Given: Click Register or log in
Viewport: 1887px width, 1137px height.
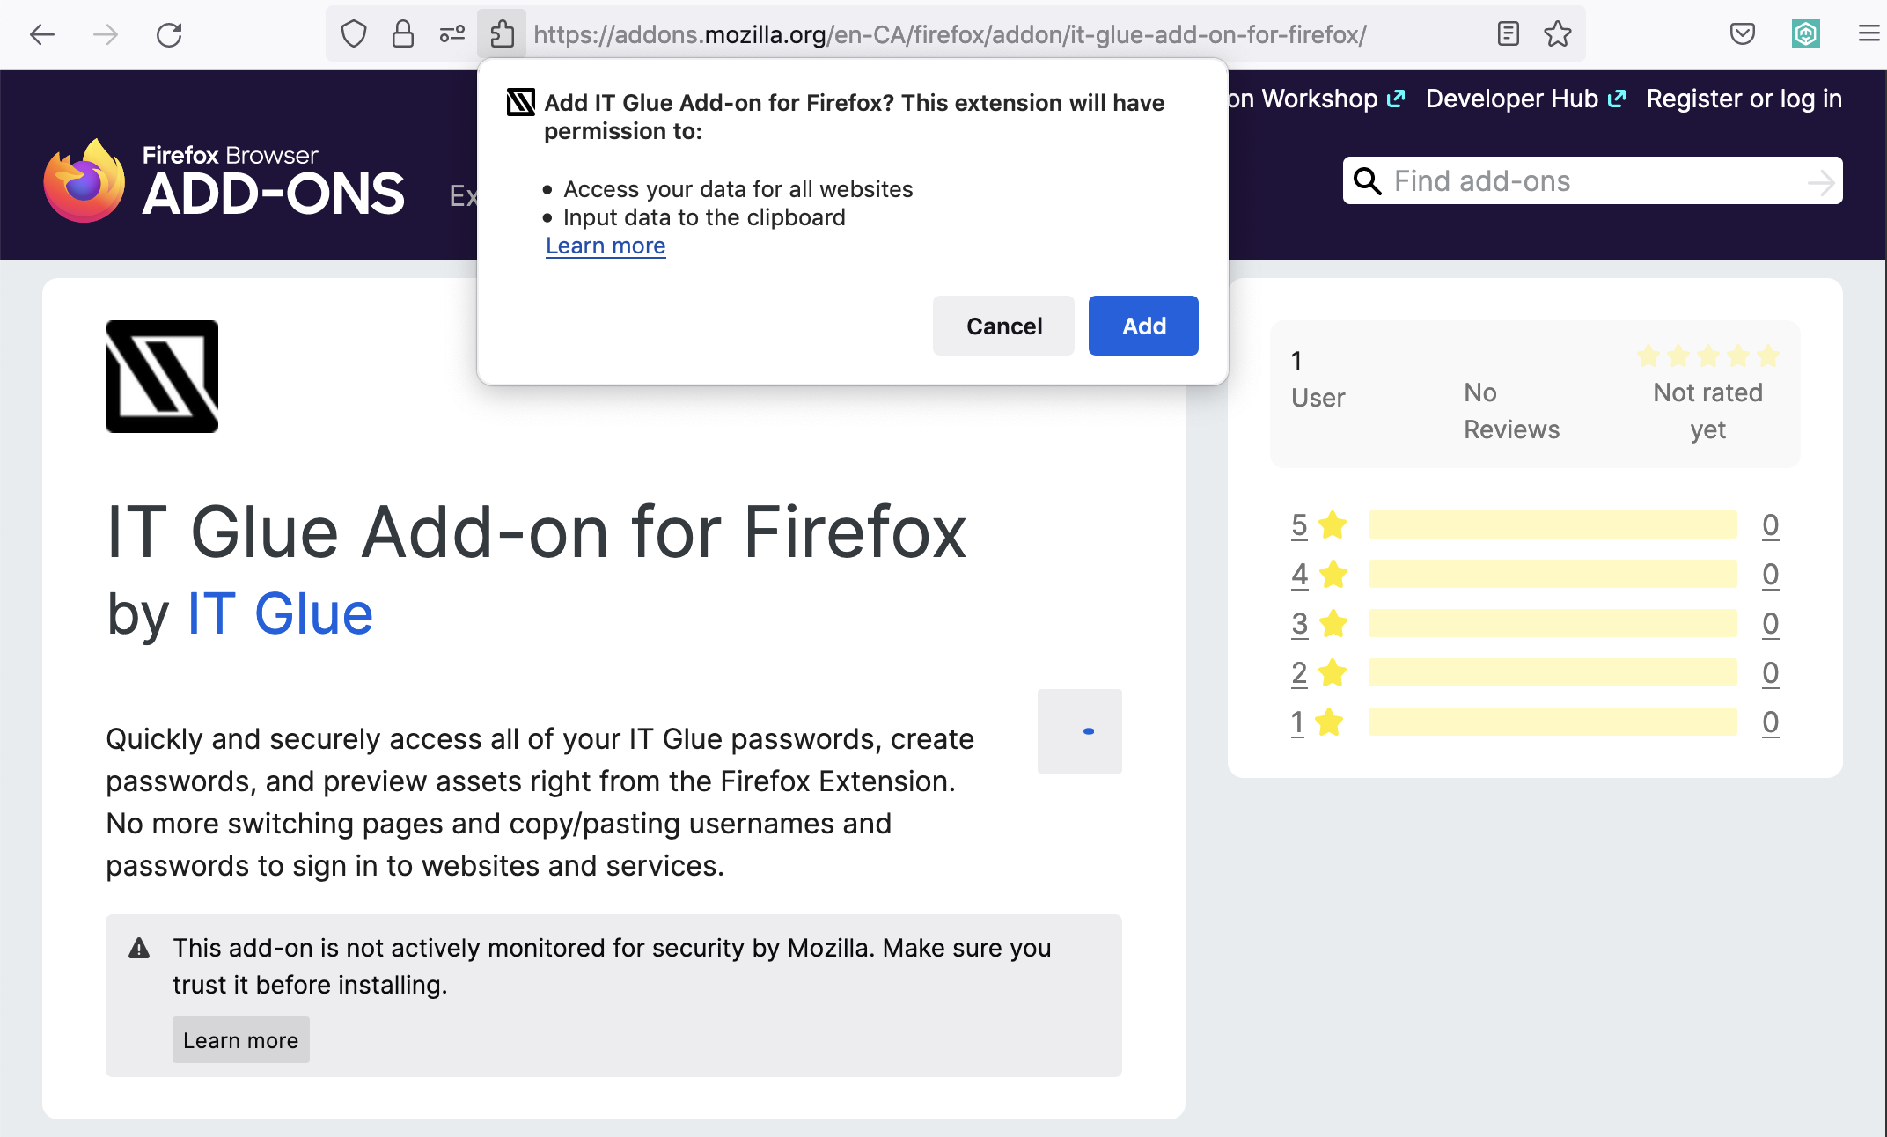Looking at the screenshot, I should [x=1744, y=99].
